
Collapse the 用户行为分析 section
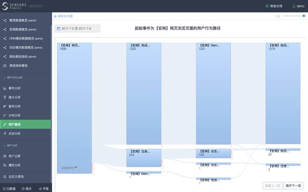(x=13, y=78)
